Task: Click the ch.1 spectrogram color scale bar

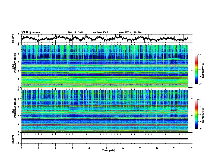Action: pos(196,69)
